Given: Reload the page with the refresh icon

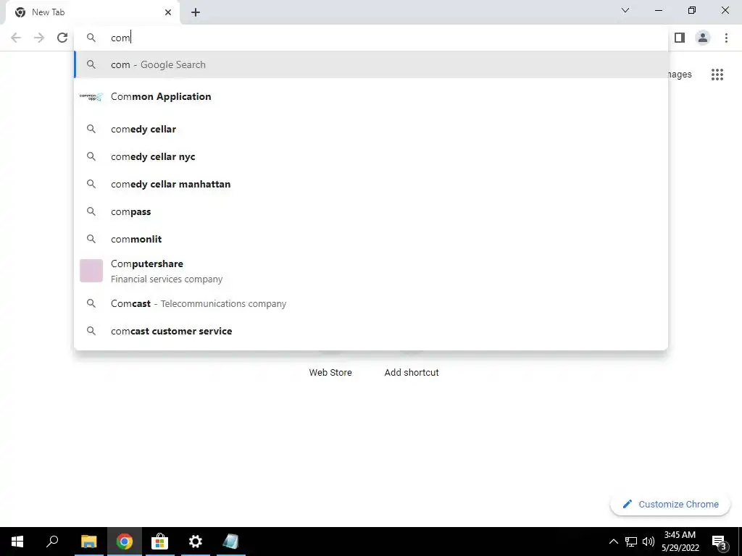Looking at the screenshot, I should 62,38.
